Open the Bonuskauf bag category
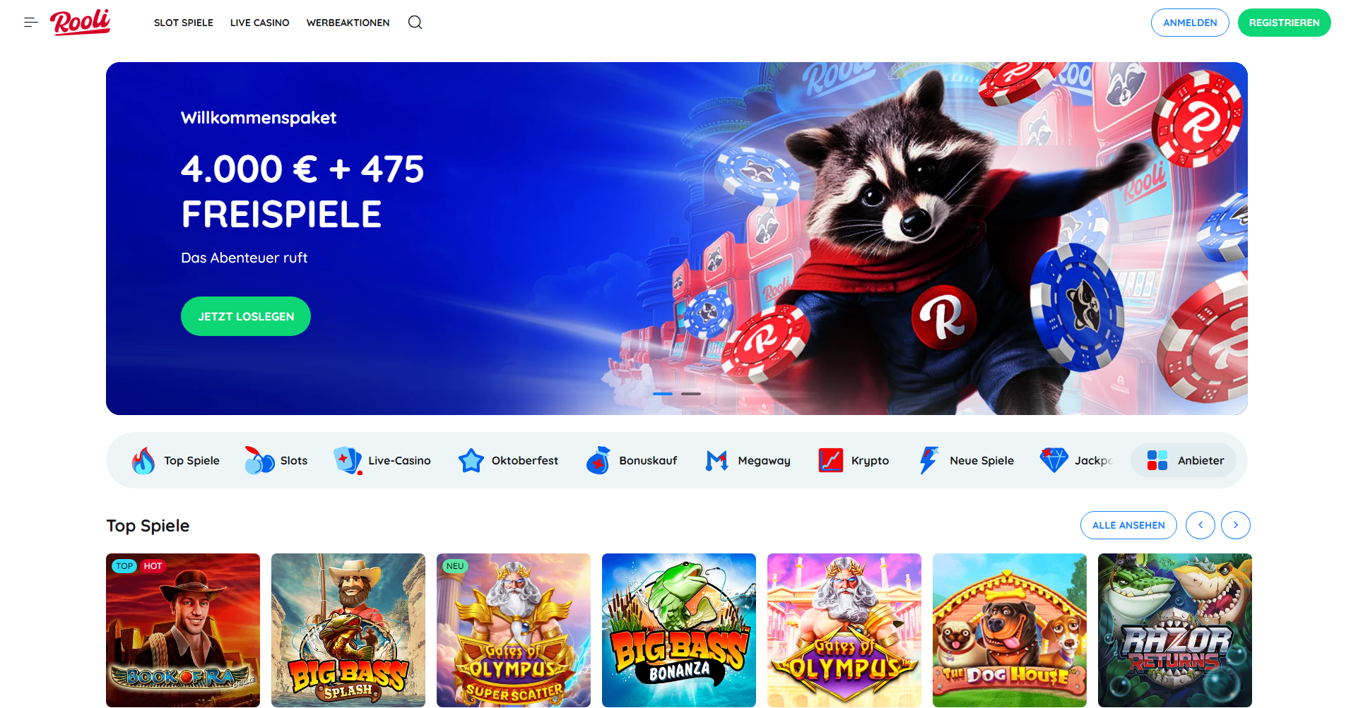This screenshot has width=1351, height=708. point(632,460)
